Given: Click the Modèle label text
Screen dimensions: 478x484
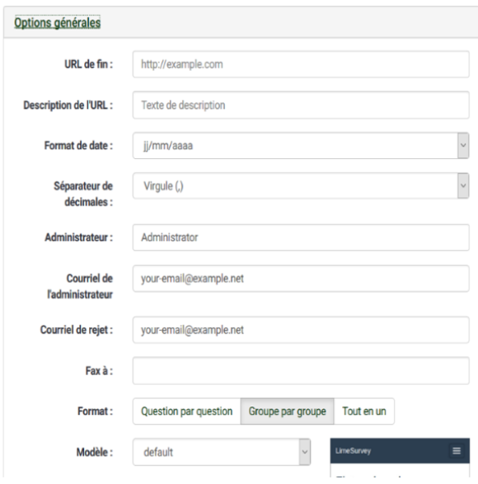Looking at the screenshot, I should (x=95, y=452).
